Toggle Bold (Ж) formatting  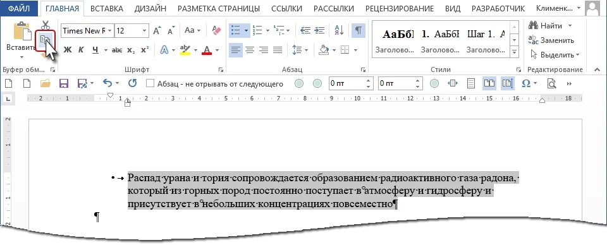(68, 51)
